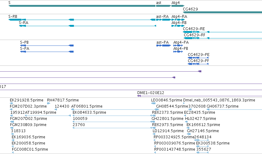The height and width of the screenshot is (154, 262).
Task: Click the FGM207D02.5prime EST
Action: coord(12,122)
